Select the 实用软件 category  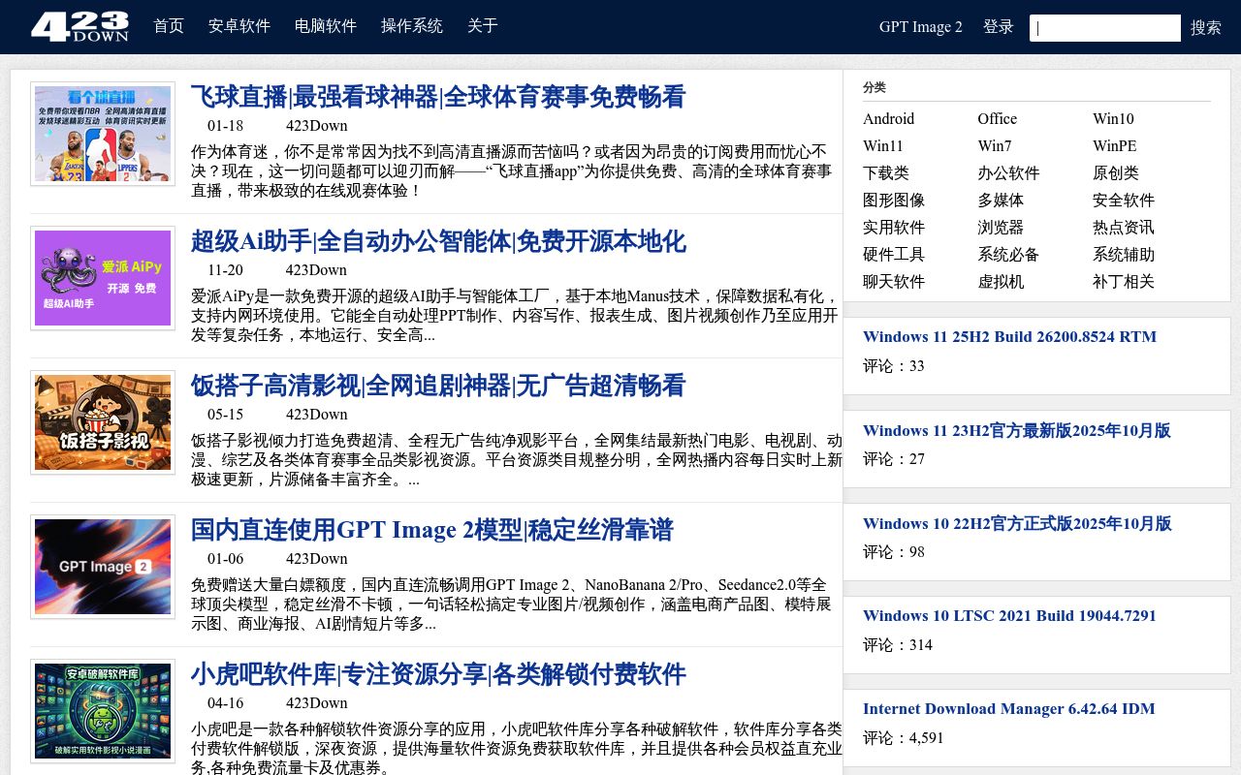894,228
